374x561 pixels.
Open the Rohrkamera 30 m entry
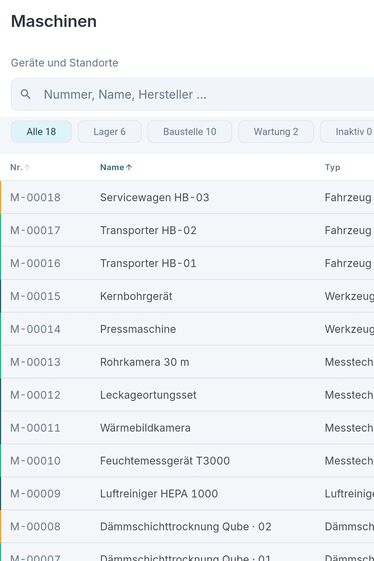[x=145, y=362]
